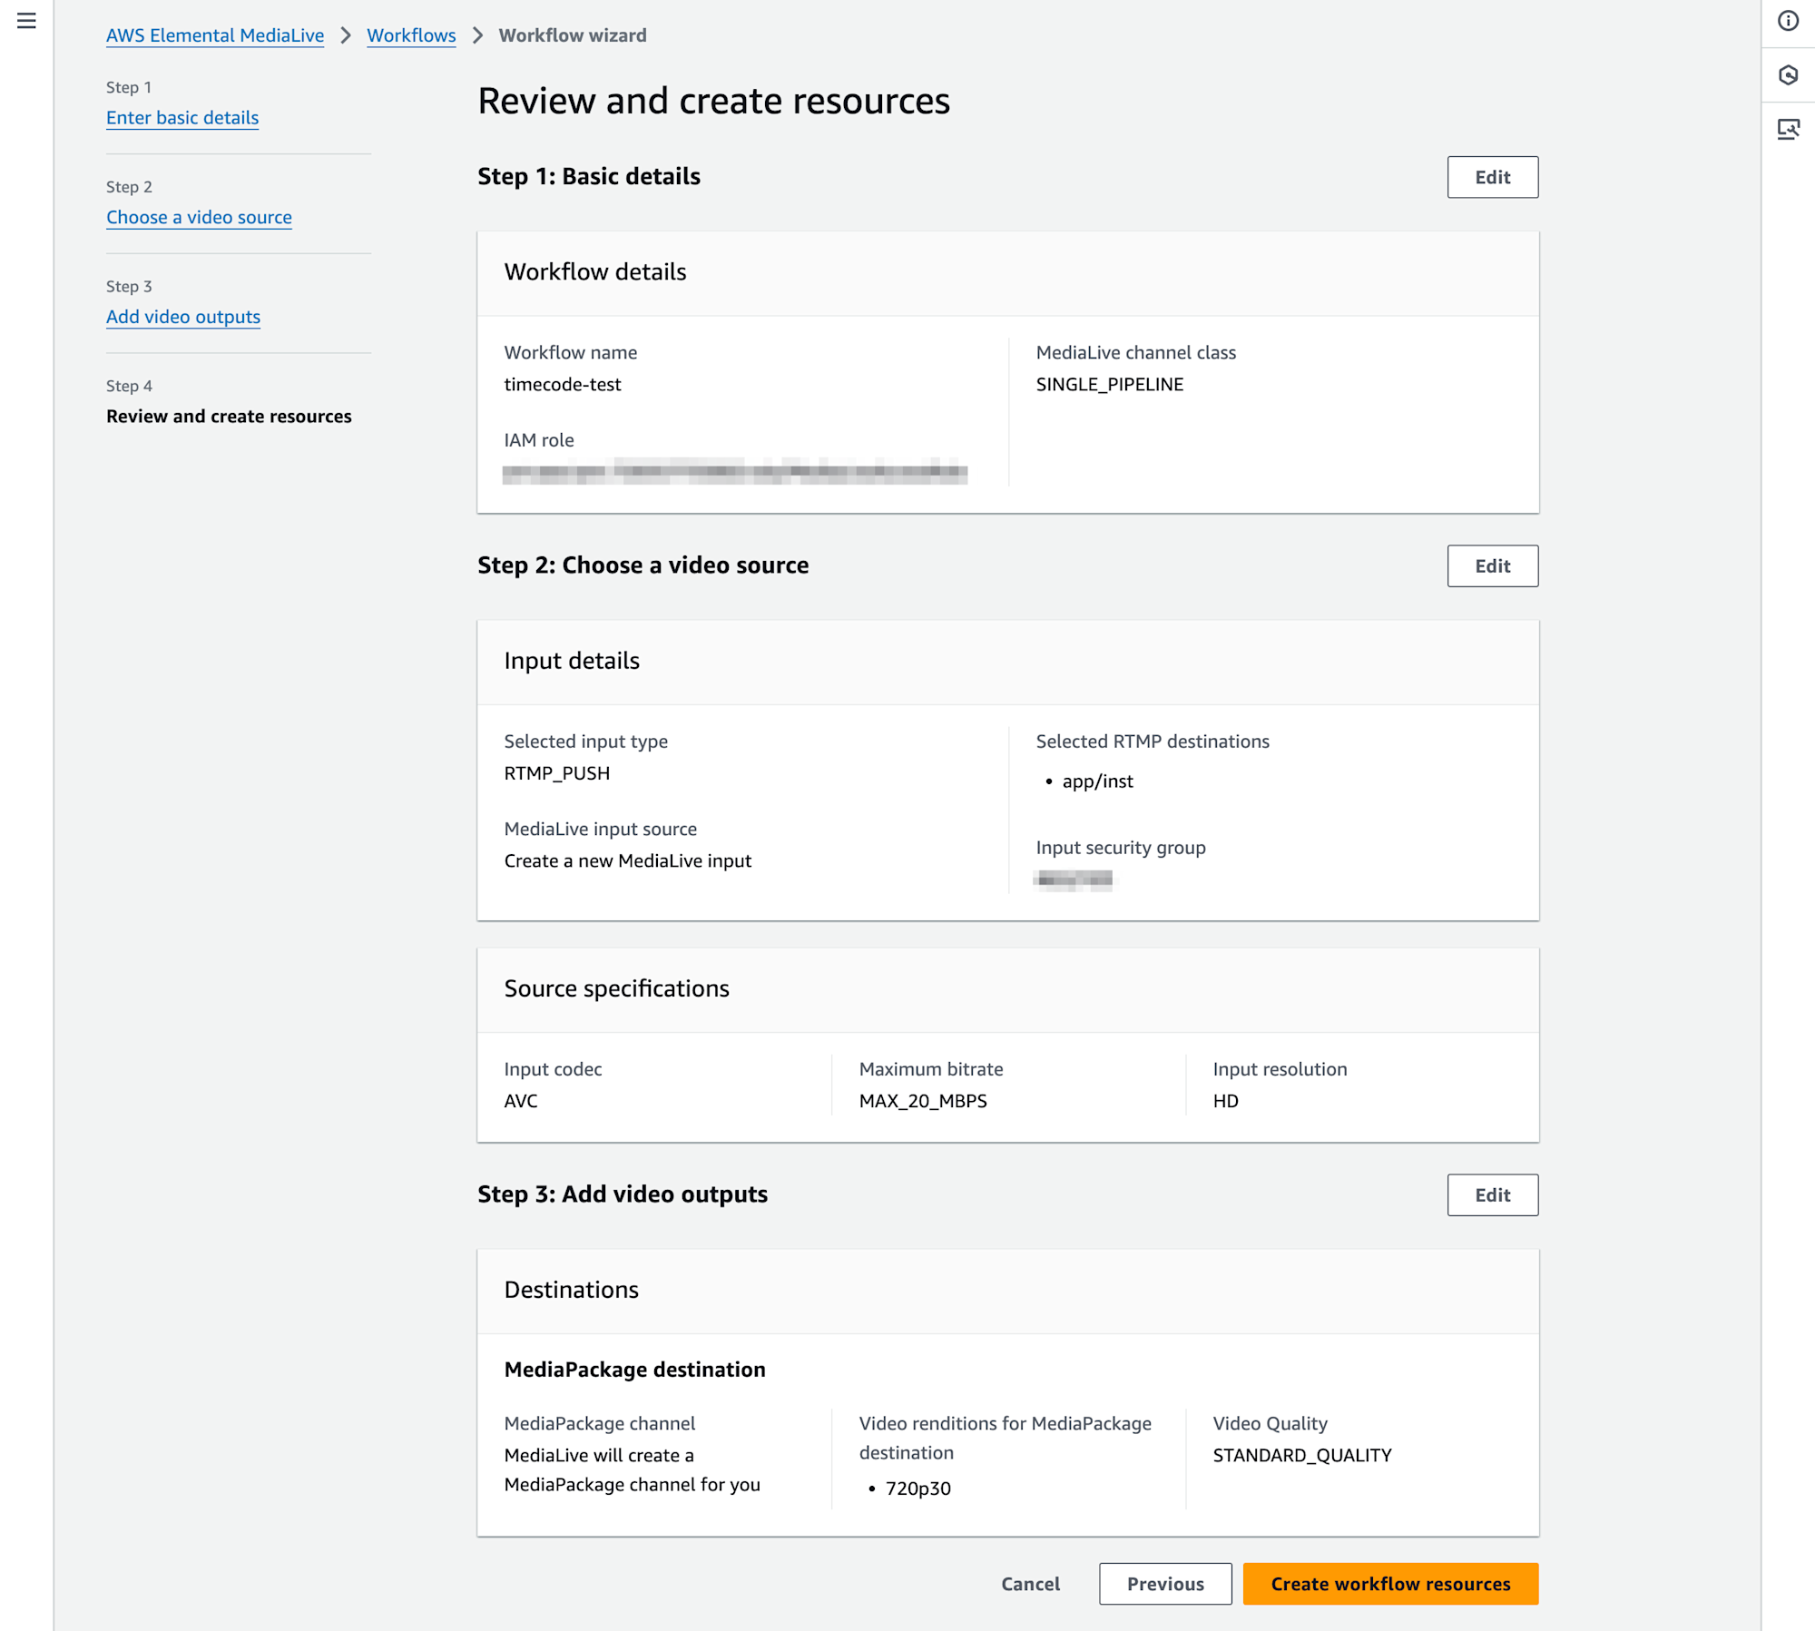Go back with the Previous button
Image resolution: width=1815 pixels, height=1631 pixels.
tap(1165, 1584)
